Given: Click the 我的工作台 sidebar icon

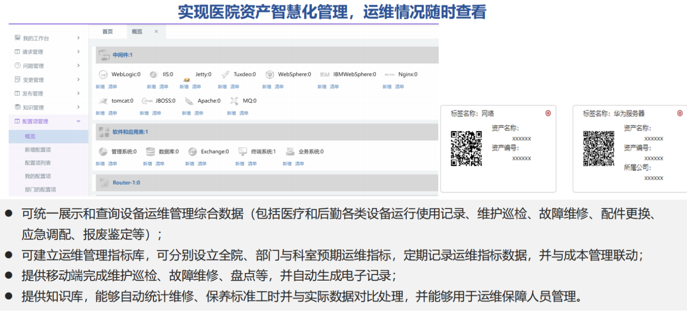Looking at the screenshot, I should coord(17,38).
